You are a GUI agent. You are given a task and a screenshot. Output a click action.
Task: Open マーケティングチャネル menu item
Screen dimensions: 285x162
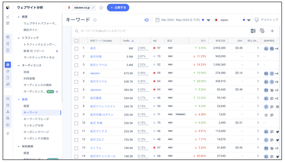pyautogui.click(x=39, y=57)
